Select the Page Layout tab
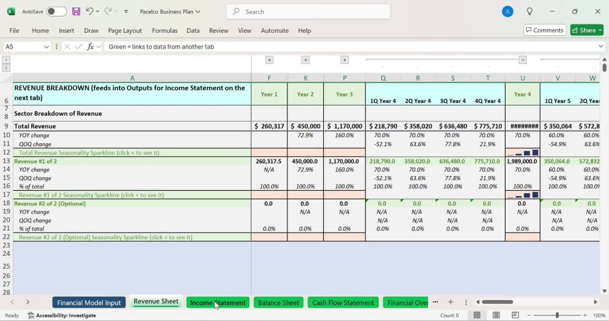Screen dimensions: 609x321 click(x=125, y=30)
